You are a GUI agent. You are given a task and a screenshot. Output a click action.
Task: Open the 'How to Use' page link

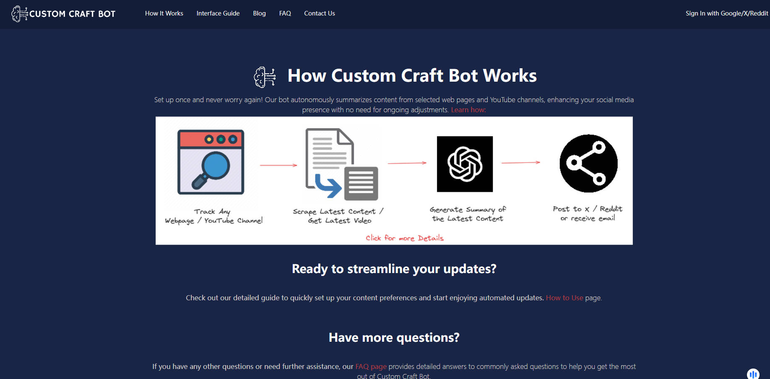point(564,298)
